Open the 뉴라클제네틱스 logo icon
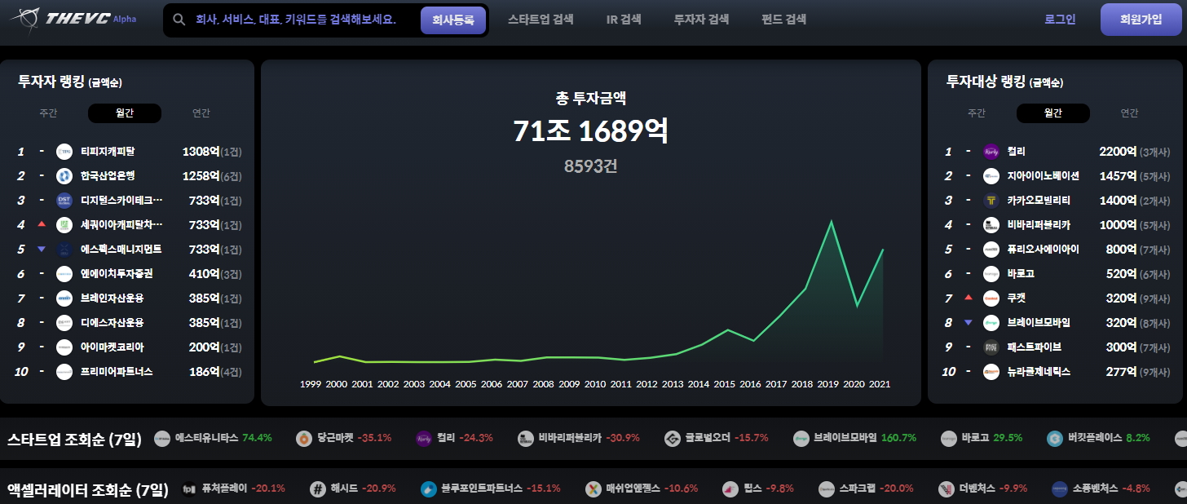Image resolution: width=1187 pixels, height=504 pixels. (x=991, y=372)
